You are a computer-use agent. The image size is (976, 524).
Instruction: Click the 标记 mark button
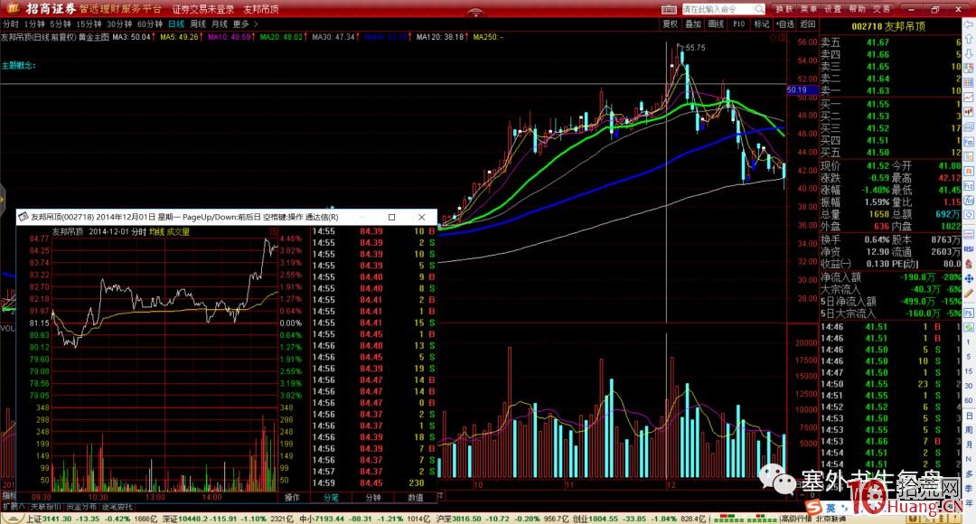[762, 23]
